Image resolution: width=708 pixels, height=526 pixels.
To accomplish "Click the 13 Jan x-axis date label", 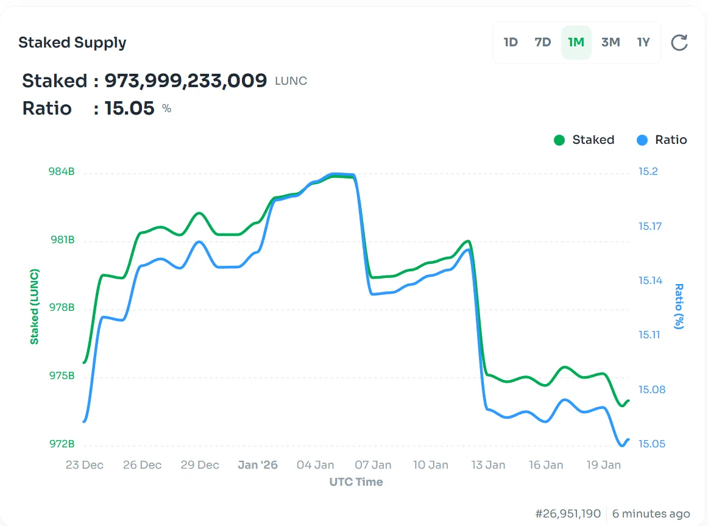I will pos(488,465).
